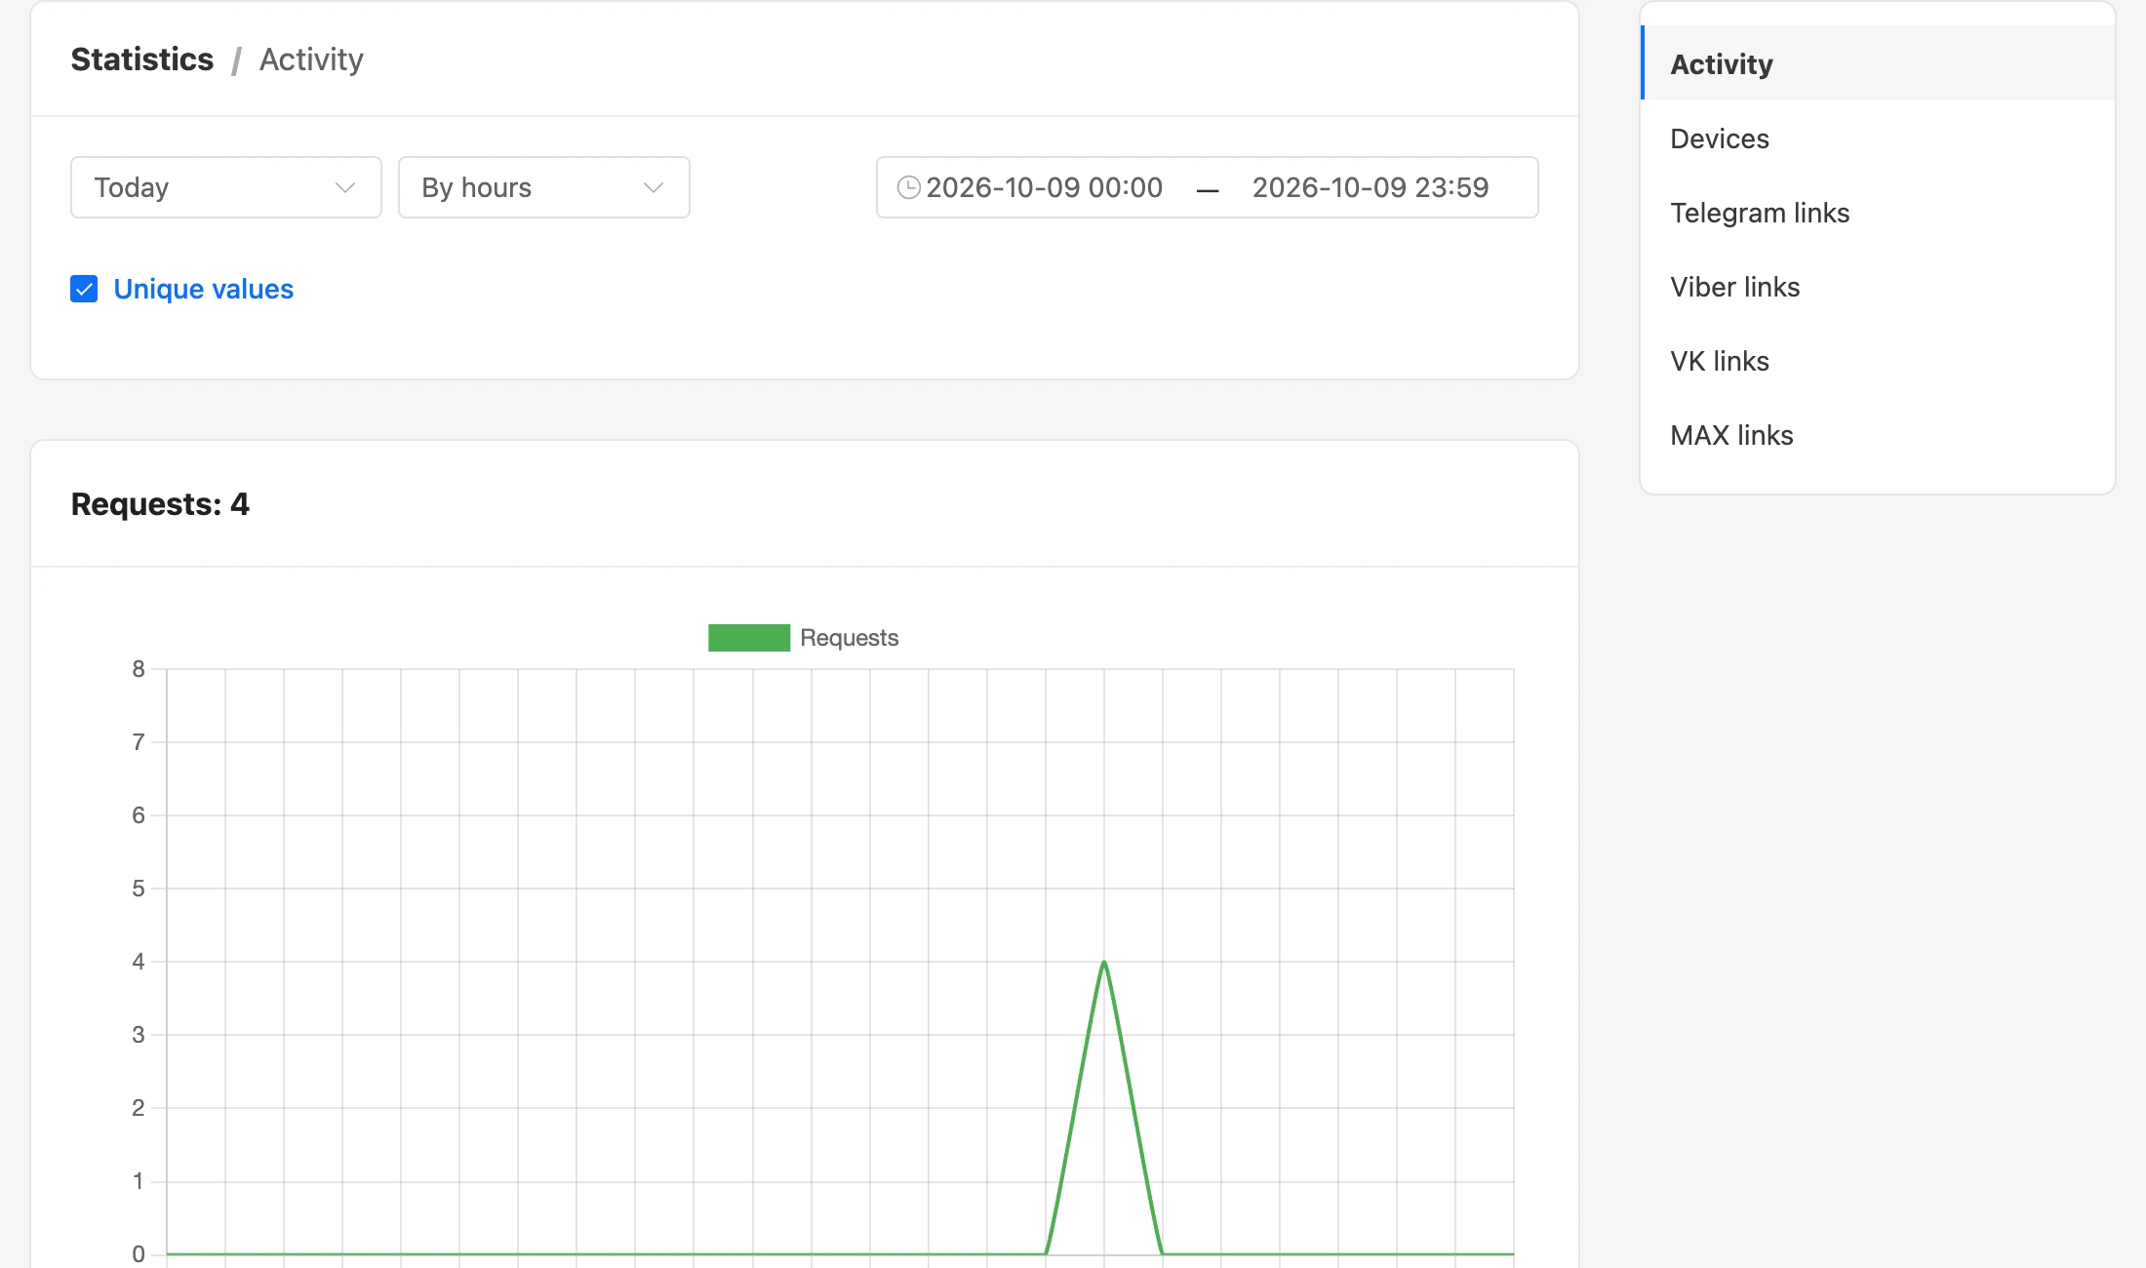Toggle the Unique values checkbox
This screenshot has width=2146, height=1268.
click(x=84, y=289)
